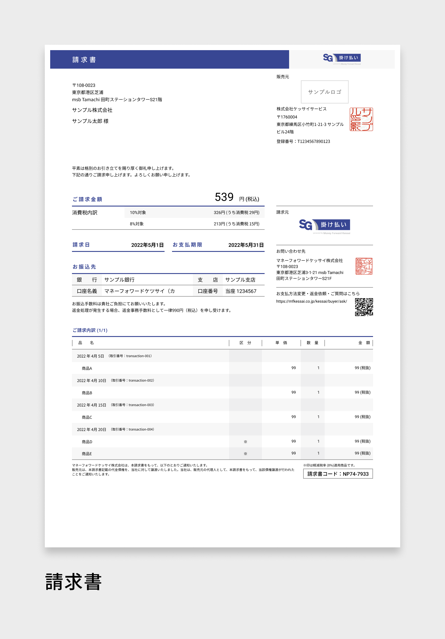Click transaction-004 row dated 4月20日

(222, 429)
